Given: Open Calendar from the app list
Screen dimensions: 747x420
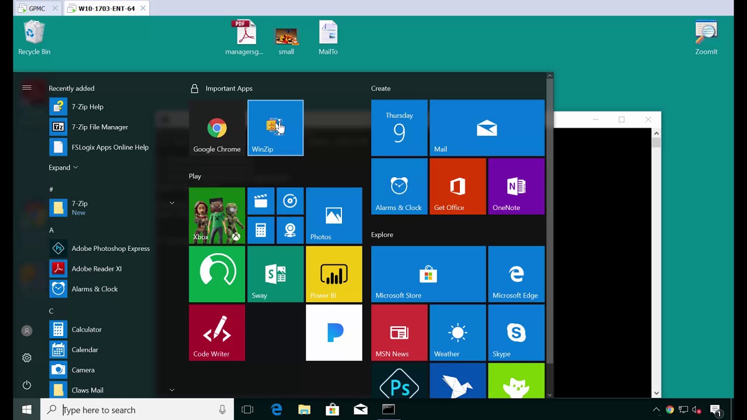Looking at the screenshot, I should coord(100,350).
